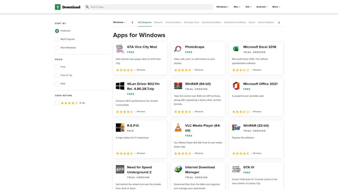Viewport: 338px width, 190px height.
Task: Switch to the All Categories tab
Action: coord(145,22)
